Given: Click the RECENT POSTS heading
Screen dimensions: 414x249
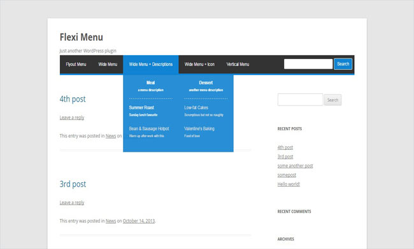Looking at the screenshot, I should (x=290, y=129).
